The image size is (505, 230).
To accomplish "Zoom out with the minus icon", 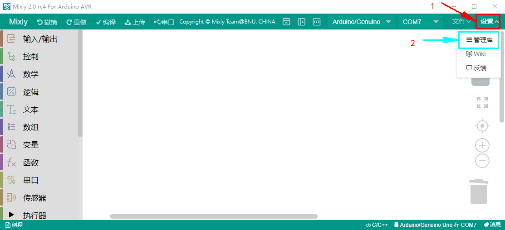I will pos(482,161).
